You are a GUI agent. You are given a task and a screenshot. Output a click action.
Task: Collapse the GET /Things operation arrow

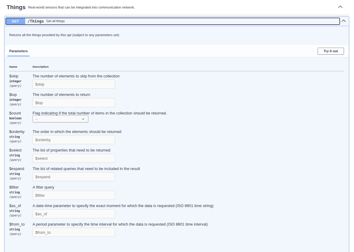tap(344, 21)
